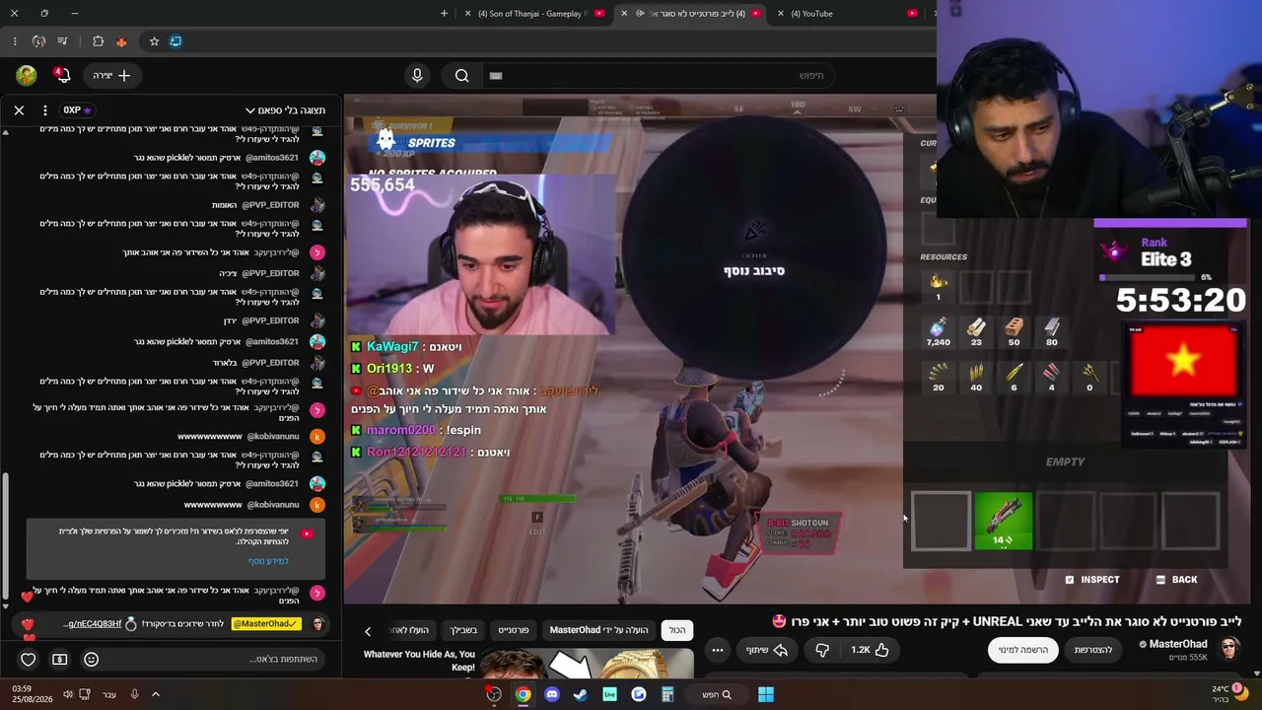Viewport: 1262px width, 710px height.
Task: Open the Chrome extensions puzzle icon
Action: (98, 41)
